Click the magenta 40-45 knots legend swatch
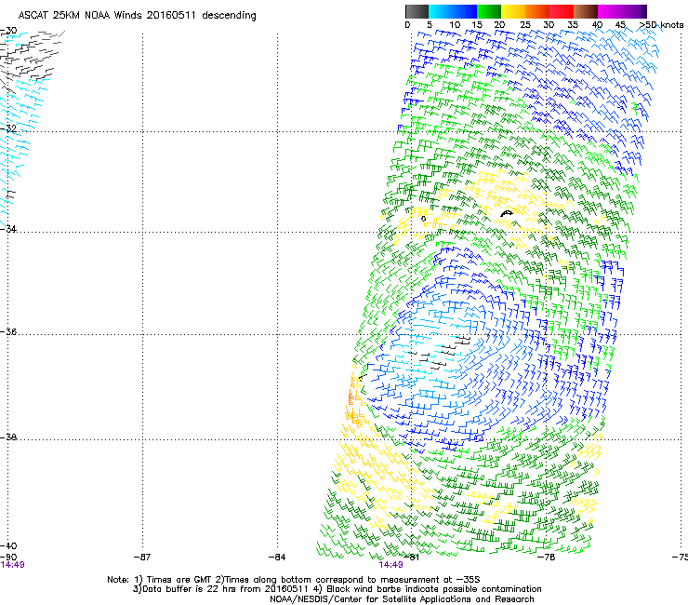 point(610,11)
